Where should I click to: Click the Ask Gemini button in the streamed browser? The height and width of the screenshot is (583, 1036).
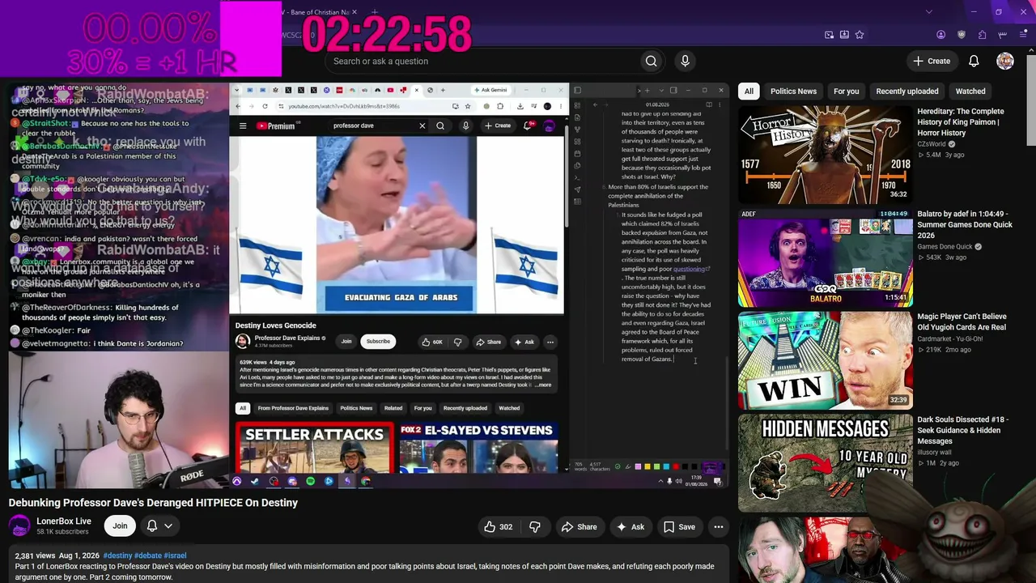(490, 90)
